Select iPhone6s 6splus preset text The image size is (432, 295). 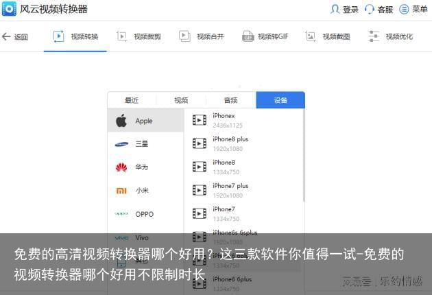point(235,233)
